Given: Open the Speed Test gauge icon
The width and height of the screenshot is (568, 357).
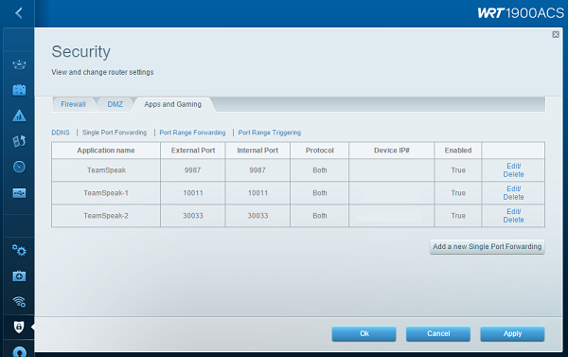Looking at the screenshot, I should pos(19,167).
